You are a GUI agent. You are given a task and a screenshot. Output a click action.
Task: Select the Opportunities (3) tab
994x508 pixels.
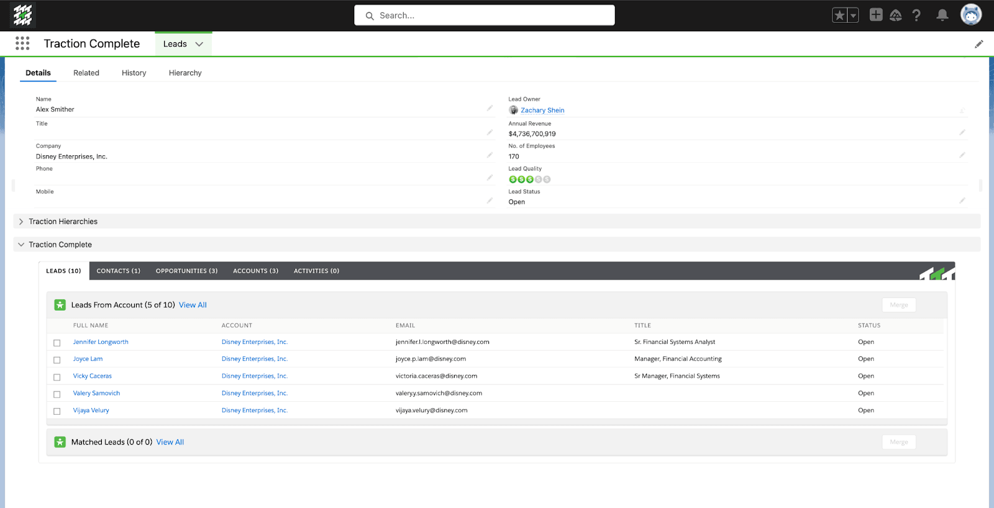187,271
